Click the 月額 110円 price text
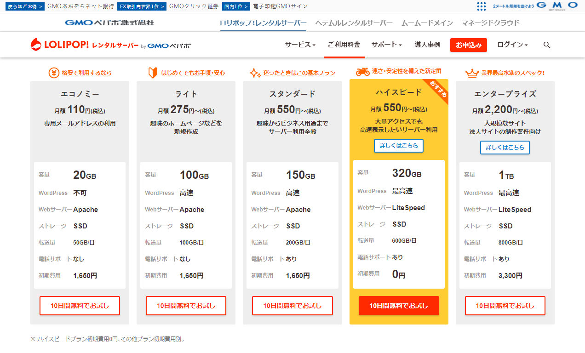This screenshot has height=353, width=585. pyautogui.click(x=80, y=110)
